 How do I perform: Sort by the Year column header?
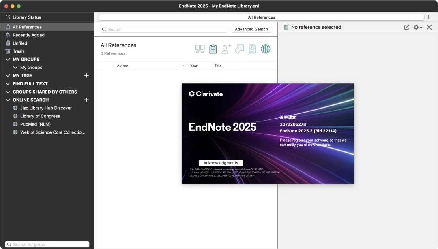199,66
